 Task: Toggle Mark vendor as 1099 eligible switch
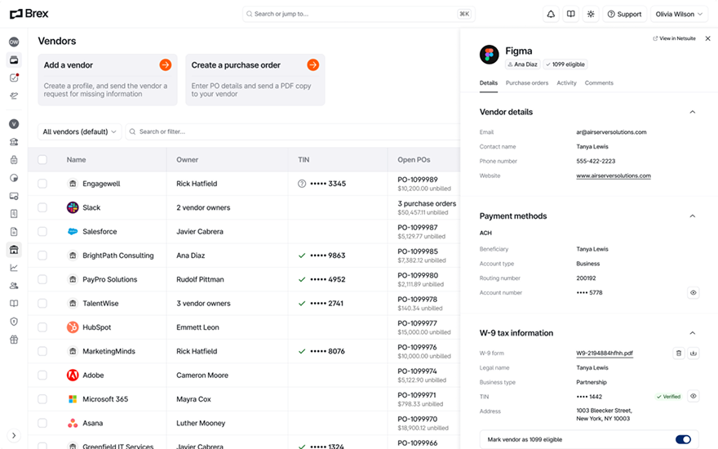pyautogui.click(x=683, y=439)
